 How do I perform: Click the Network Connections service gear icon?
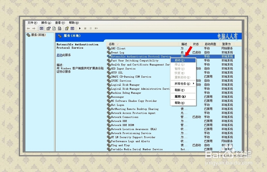[x=109, y=117]
